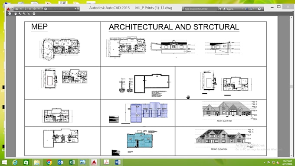295x166 pixels.
Task: Expand the Sign In dropdown arrow
Action: click(x=243, y=9)
